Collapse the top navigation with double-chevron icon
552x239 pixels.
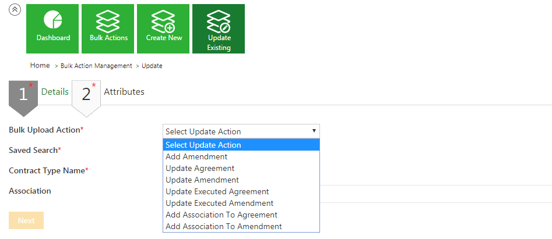[x=15, y=9]
